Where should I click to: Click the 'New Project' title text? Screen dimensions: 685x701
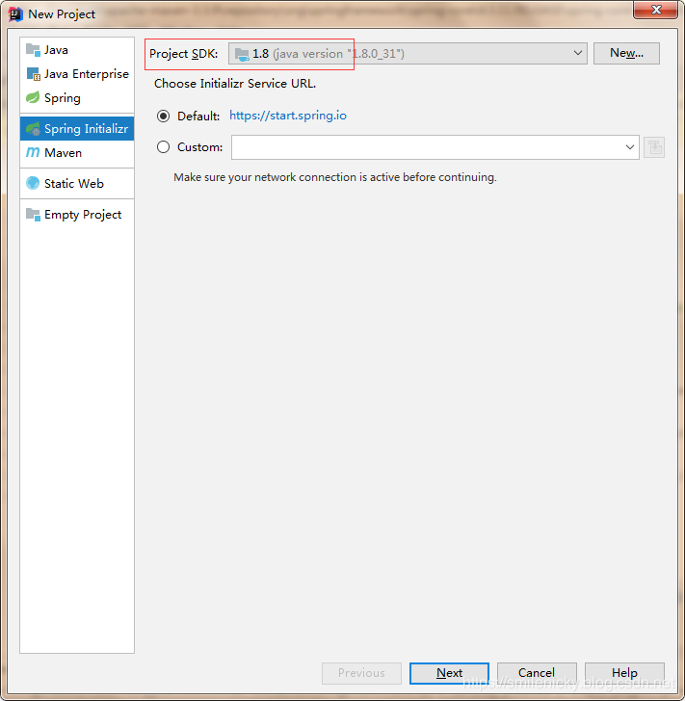[62, 14]
